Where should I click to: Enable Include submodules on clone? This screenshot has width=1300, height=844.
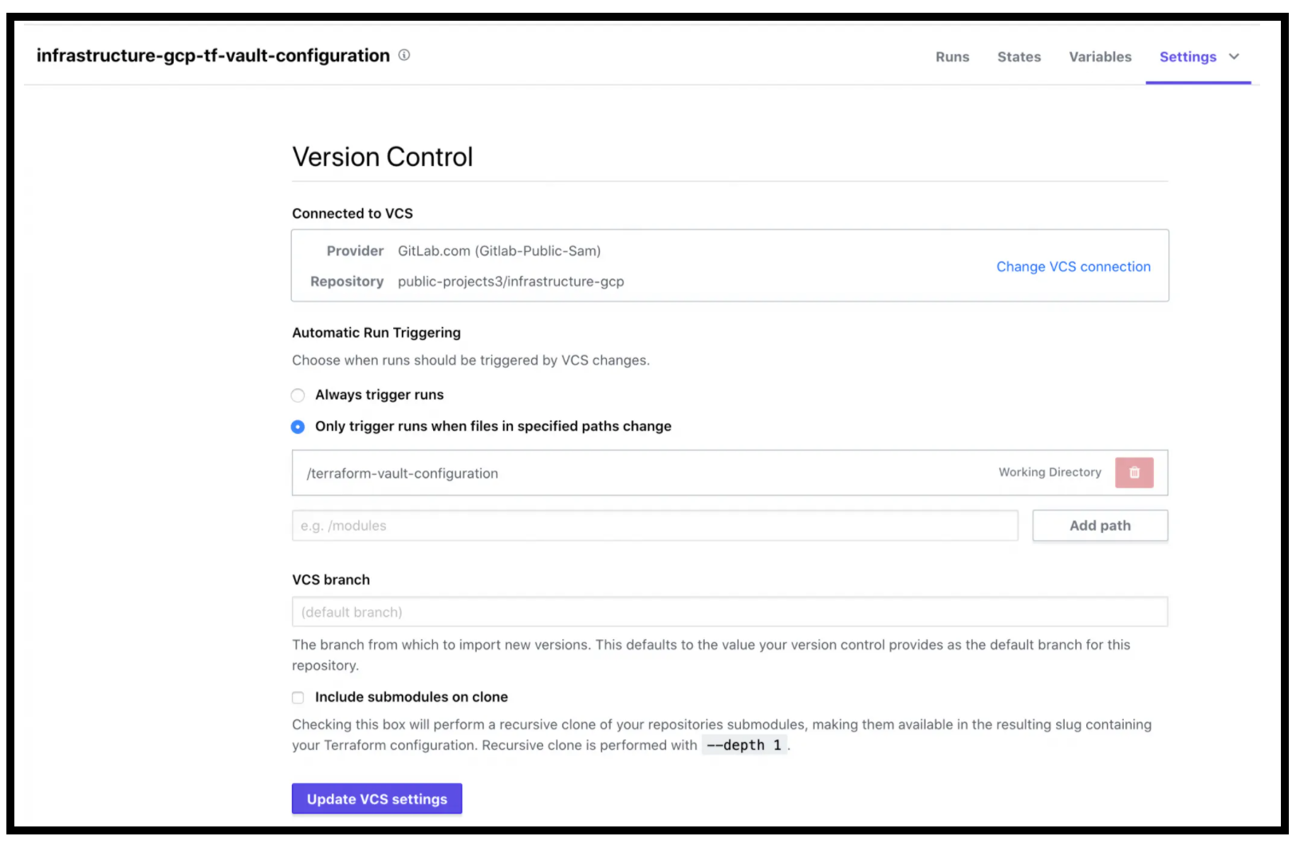point(298,697)
